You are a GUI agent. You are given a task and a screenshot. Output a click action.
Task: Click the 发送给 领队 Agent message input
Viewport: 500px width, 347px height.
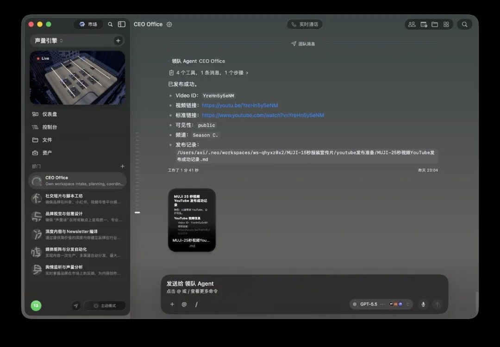tap(305, 287)
